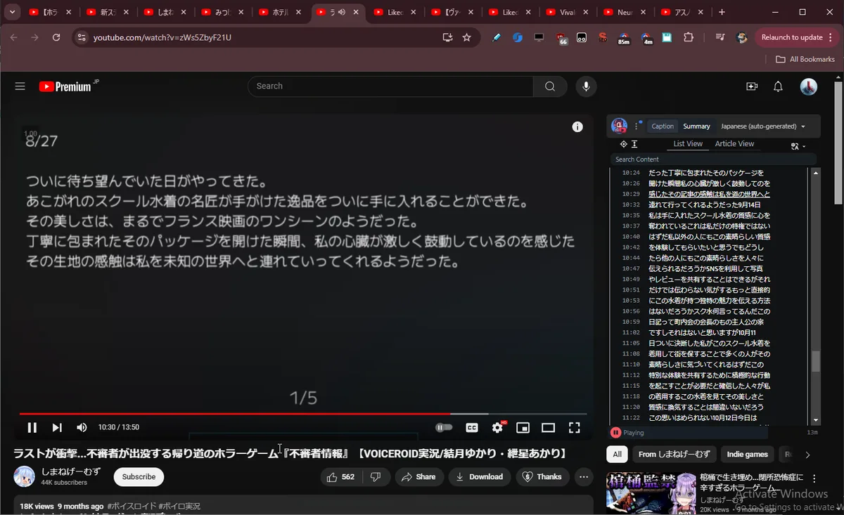Like the video with the thumbs-up button
Viewport: 844px width, 515px height.
[340, 476]
